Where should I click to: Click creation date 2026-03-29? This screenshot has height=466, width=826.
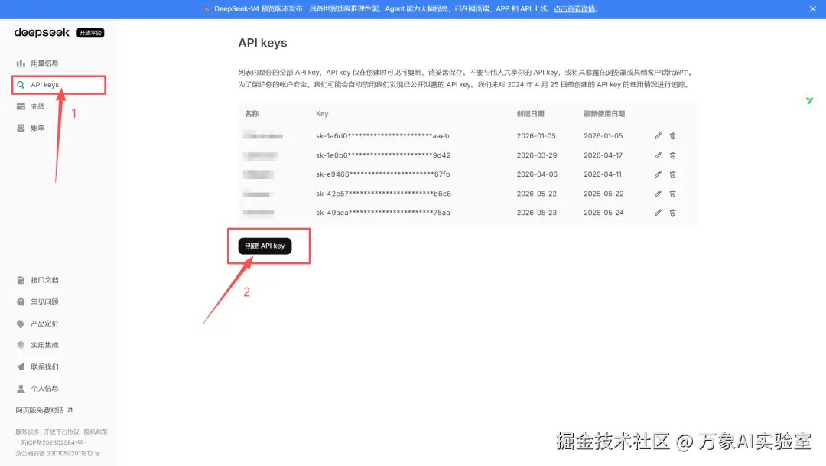point(537,155)
